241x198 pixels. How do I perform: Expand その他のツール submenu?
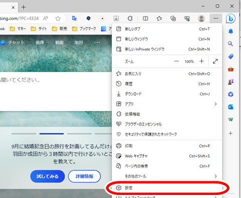point(167,176)
